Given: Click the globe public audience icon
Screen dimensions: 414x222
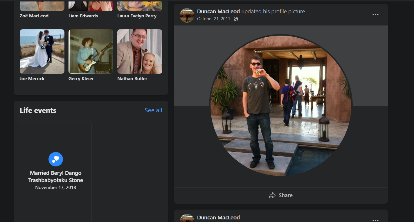Looking at the screenshot, I should pyautogui.click(x=236, y=19).
